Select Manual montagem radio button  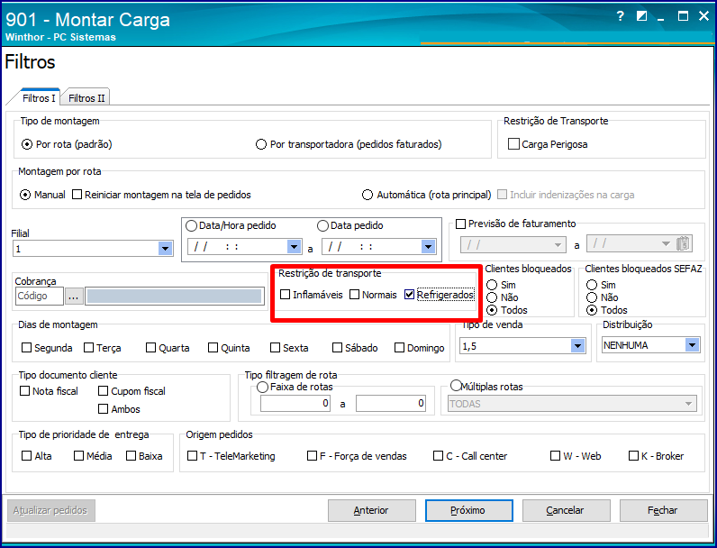tap(24, 195)
